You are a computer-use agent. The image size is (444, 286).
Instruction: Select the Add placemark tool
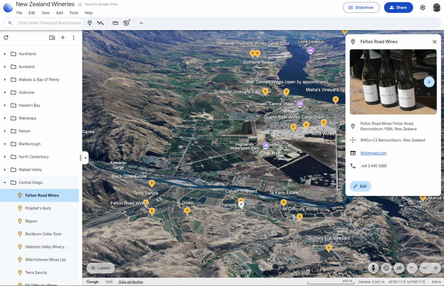point(89,23)
